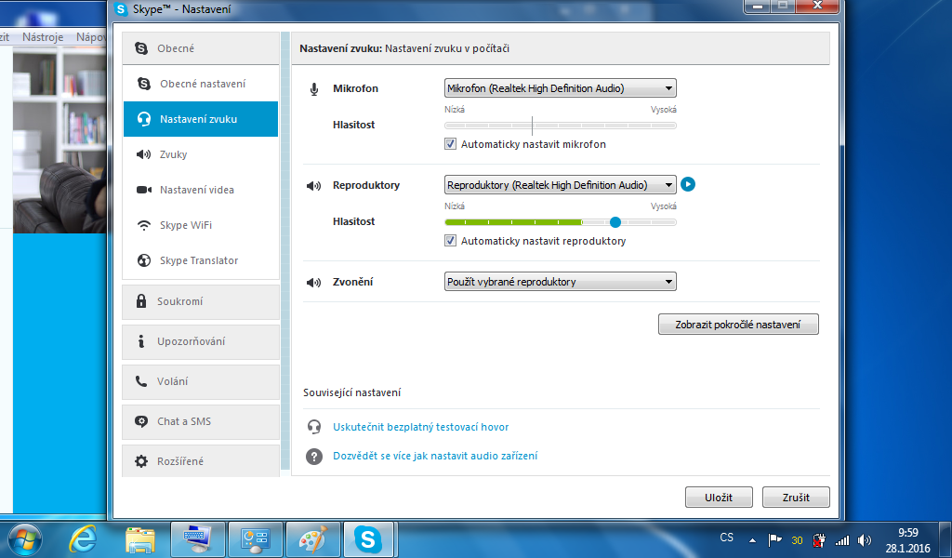This screenshot has height=558, width=952.
Task: Open the Windows Start menu
Action: click(25, 538)
